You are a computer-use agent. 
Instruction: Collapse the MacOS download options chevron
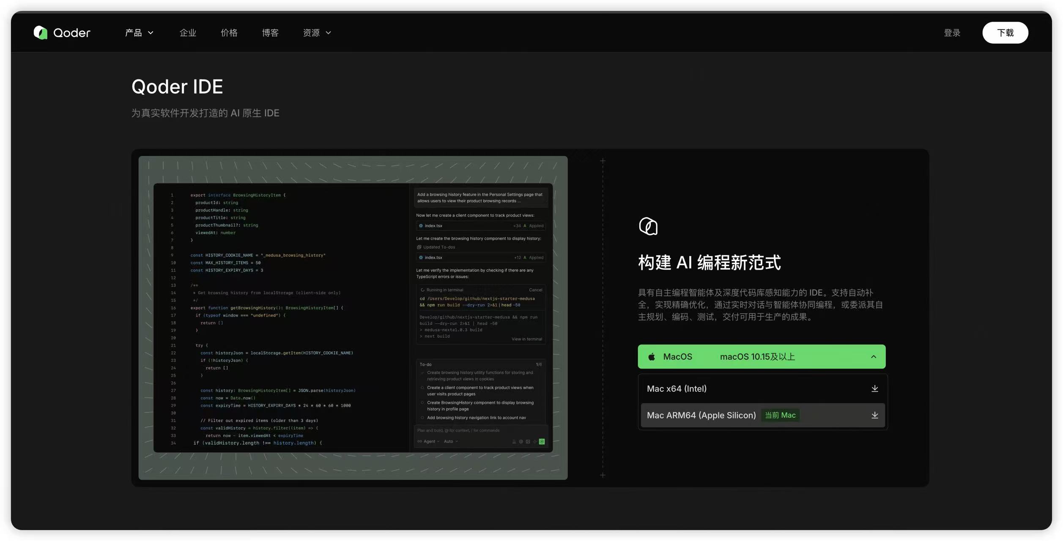pyautogui.click(x=873, y=357)
